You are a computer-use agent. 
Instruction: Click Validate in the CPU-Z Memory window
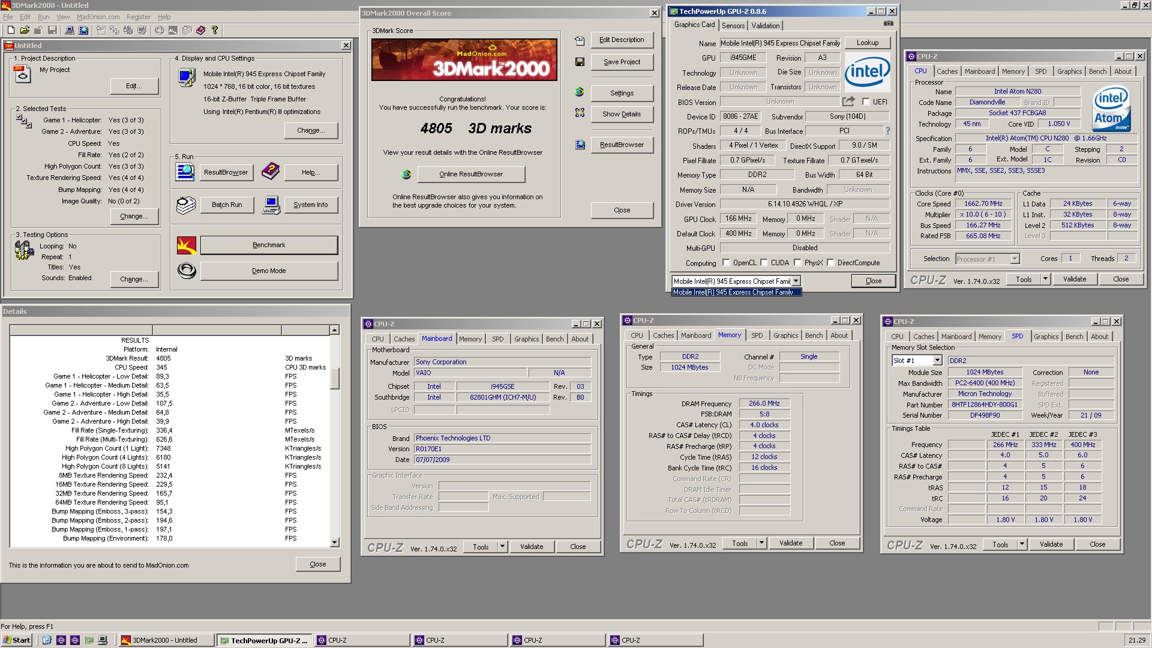pos(790,543)
